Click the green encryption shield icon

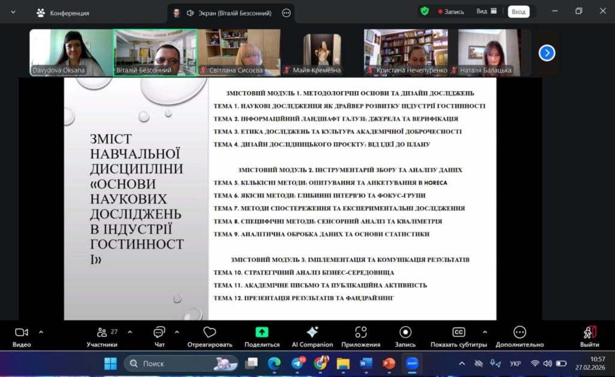425,11
